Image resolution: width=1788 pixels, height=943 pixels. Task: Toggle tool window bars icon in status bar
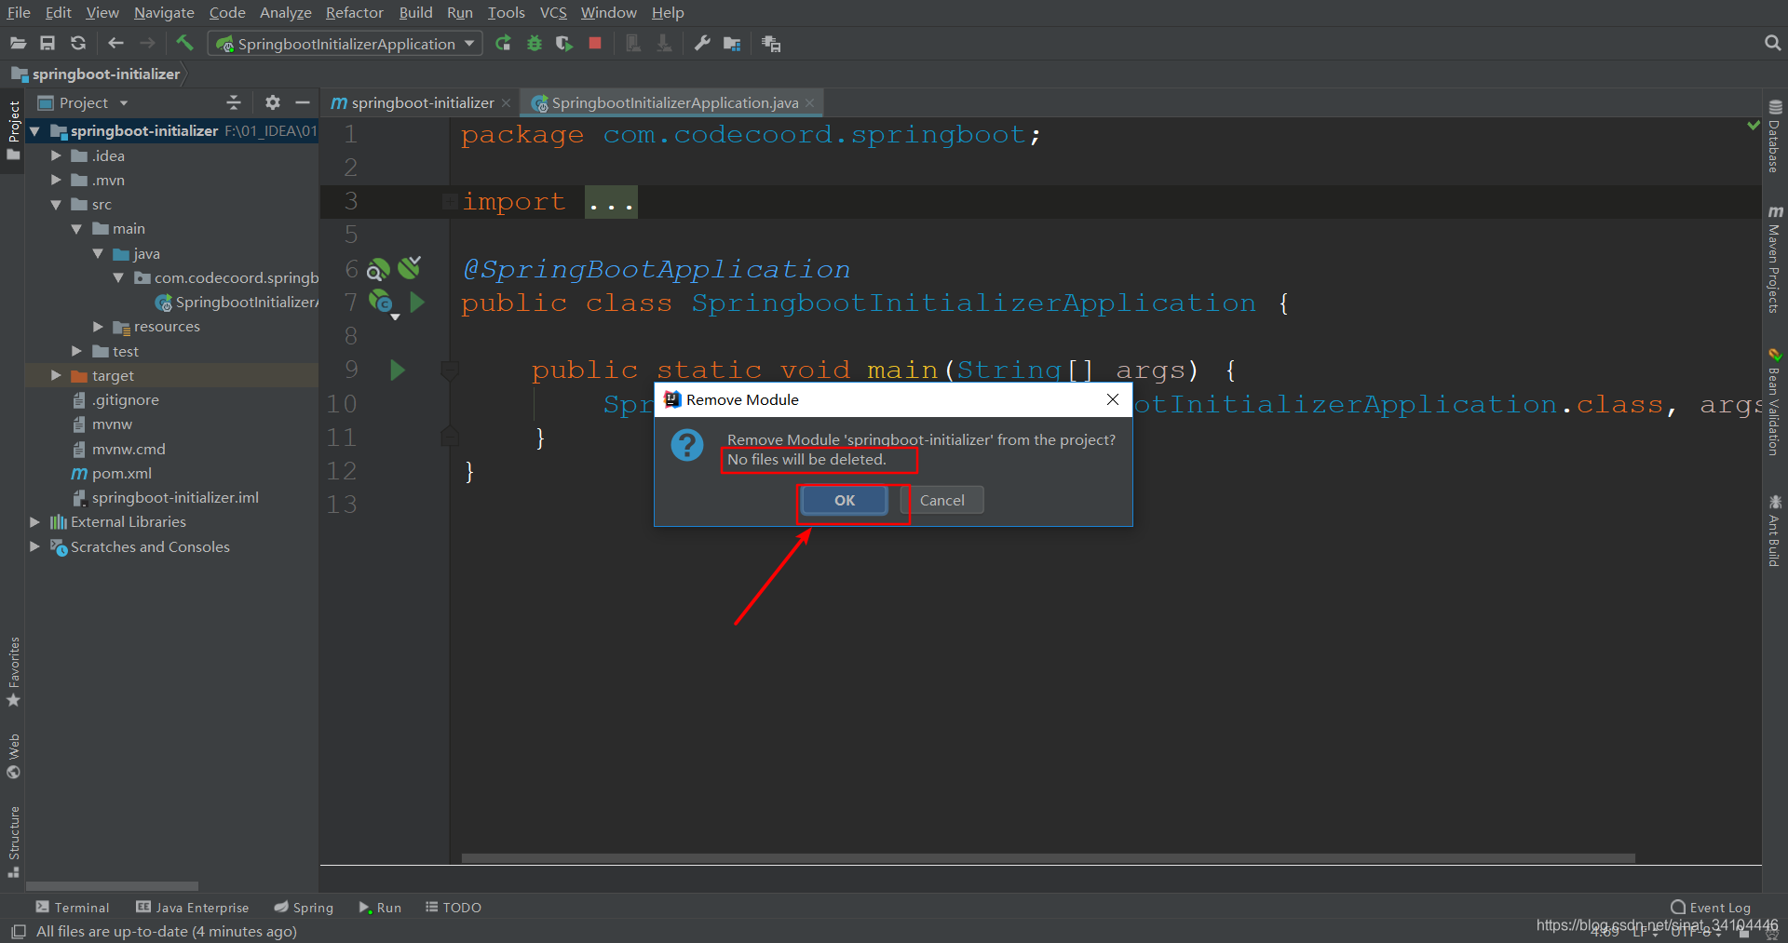coord(18,931)
